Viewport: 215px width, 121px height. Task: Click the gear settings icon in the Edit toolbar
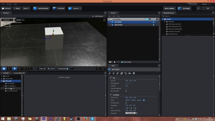pyautogui.click(x=134, y=73)
